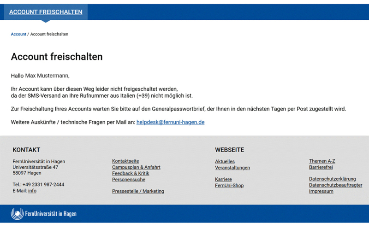Screen dimensions: 369x229
Task: Open the Impressum link
Action: 321,191
